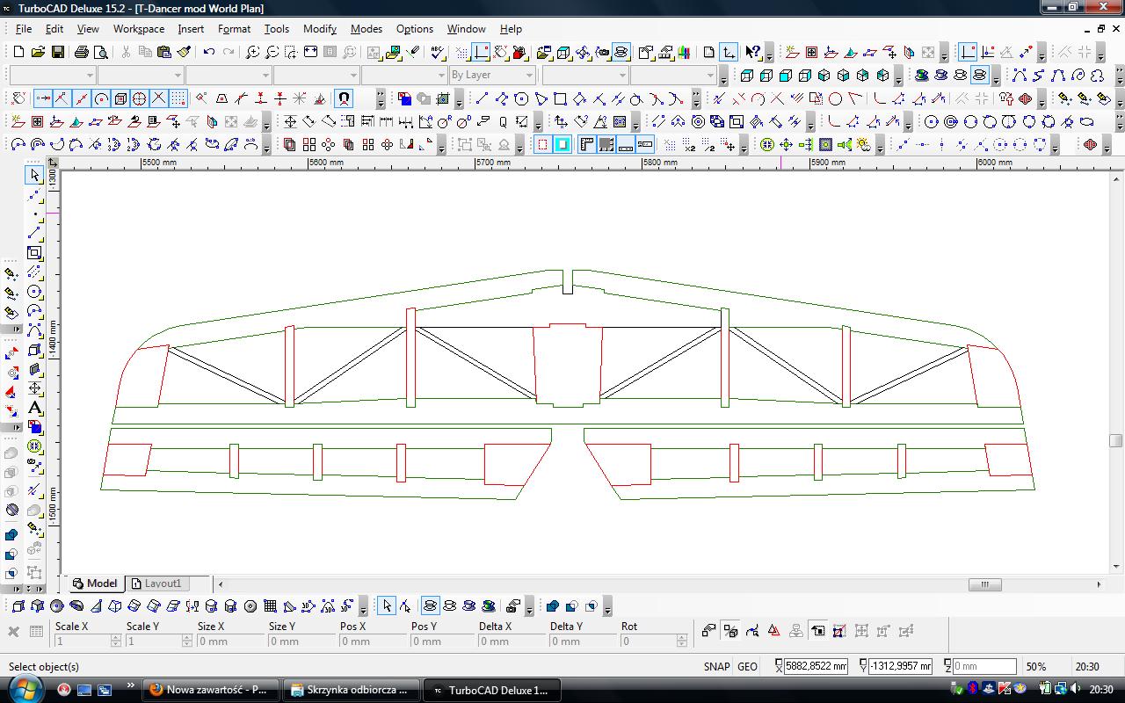Select the arrow Select tool in left toolbar

35,176
